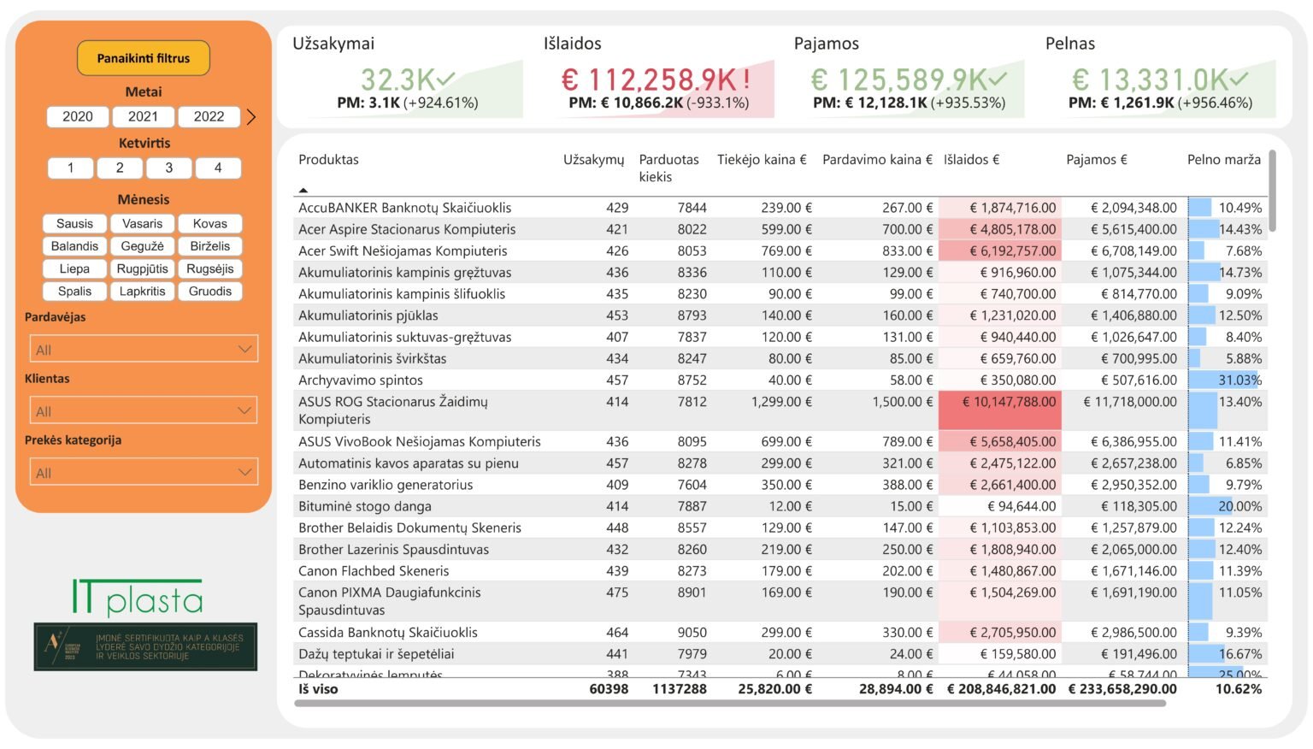Viewport: 1313px width, 749px height.
Task: Click the Užsakymai KPI checkmark icon
Action: [x=445, y=80]
